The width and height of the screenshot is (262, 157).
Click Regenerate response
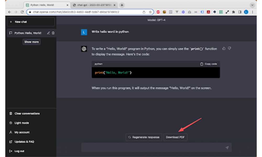(x=144, y=137)
